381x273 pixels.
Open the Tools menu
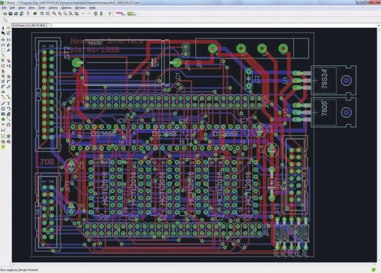click(42, 8)
